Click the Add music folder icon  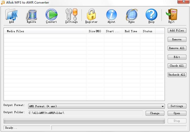[11, 14]
